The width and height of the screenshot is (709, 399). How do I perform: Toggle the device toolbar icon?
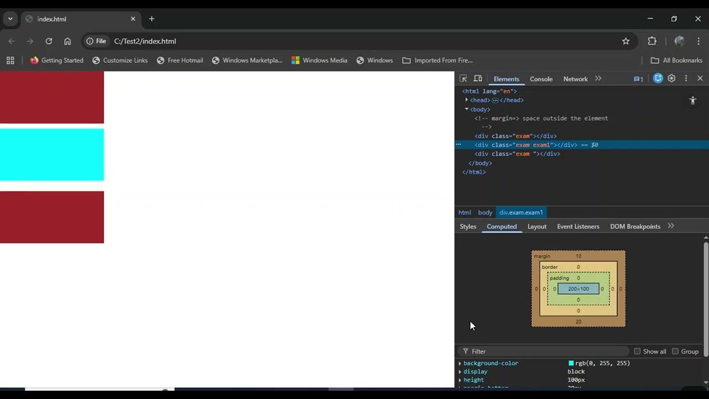pyautogui.click(x=478, y=79)
